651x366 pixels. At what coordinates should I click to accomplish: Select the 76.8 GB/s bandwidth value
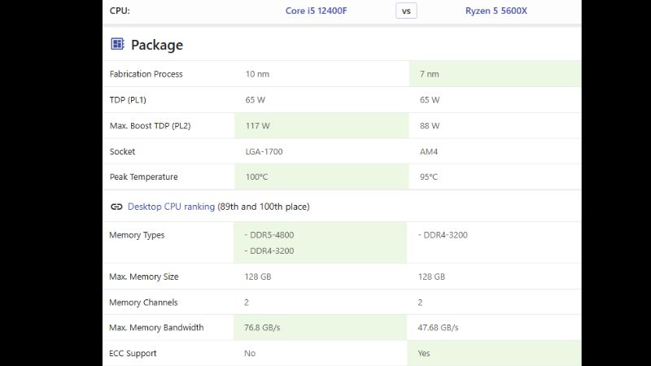coord(262,328)
